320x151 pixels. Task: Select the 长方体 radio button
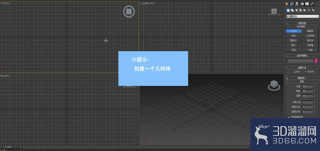(x=305, y=72)
